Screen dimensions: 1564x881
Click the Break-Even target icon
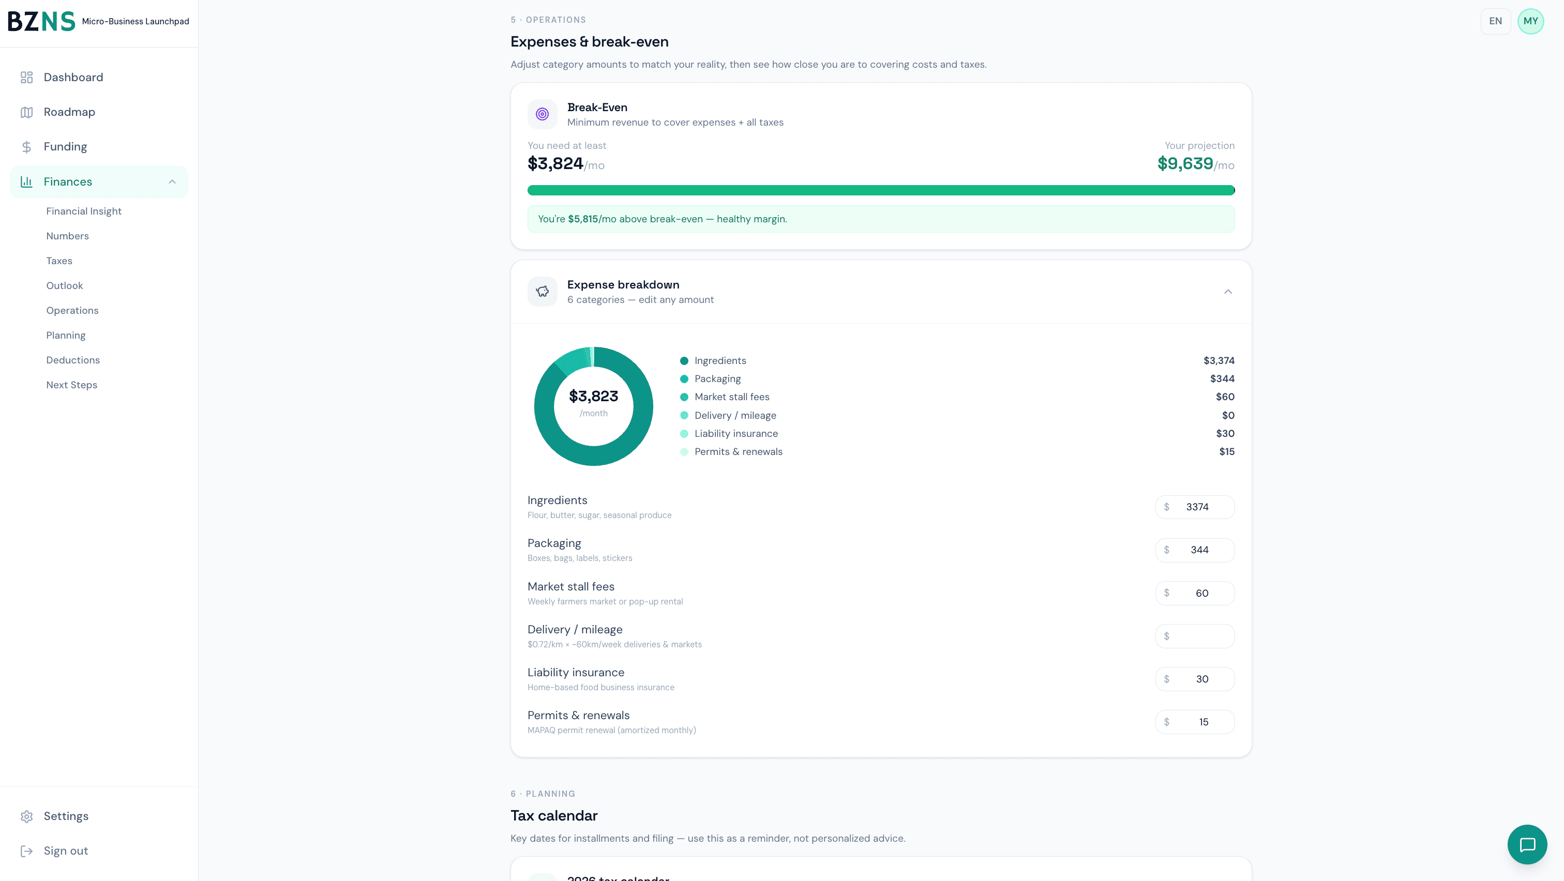542,113
